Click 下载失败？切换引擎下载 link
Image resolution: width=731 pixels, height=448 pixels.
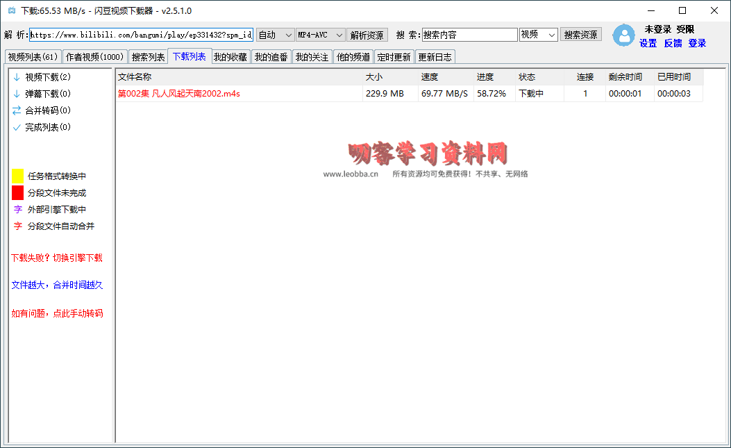(57, 258)
